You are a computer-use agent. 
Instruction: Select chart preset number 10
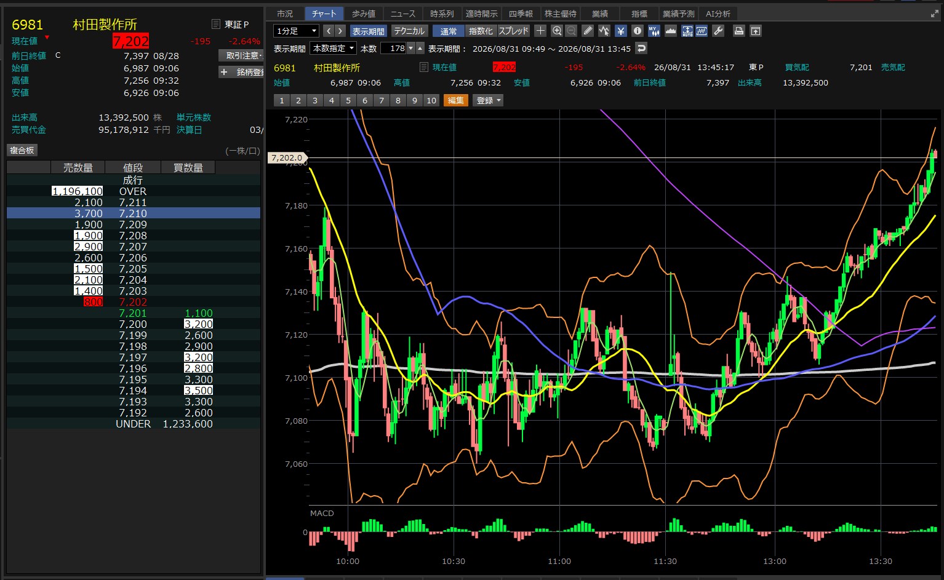pyautogui.click(x=431, y=100)
